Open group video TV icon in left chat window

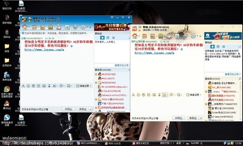click(x=50, y=27)
